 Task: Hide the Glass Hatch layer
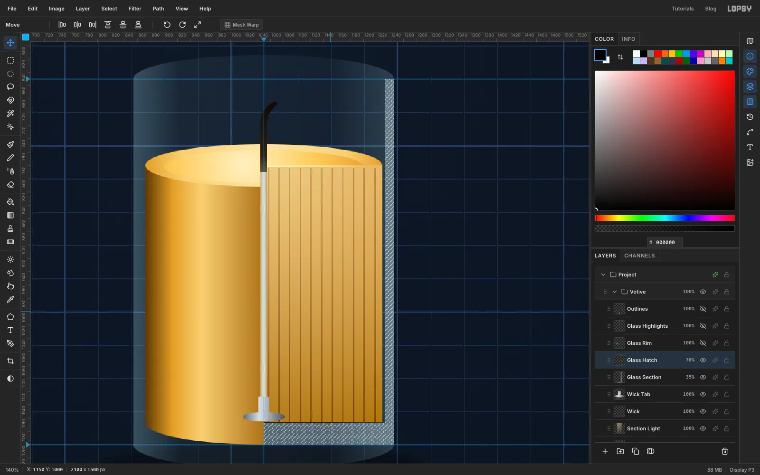click(x=703, y=360)
